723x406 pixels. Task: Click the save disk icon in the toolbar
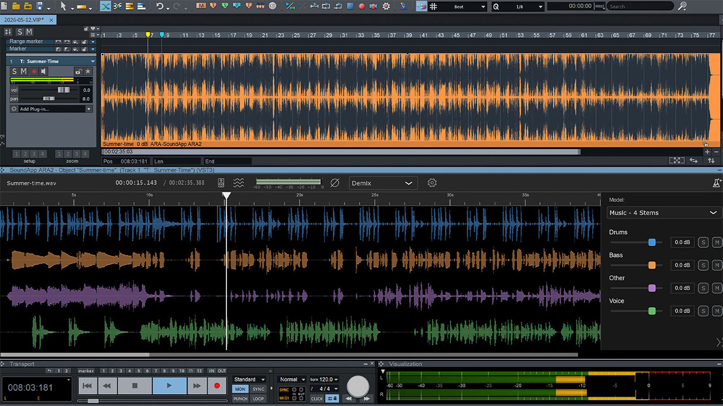(40, 6)
